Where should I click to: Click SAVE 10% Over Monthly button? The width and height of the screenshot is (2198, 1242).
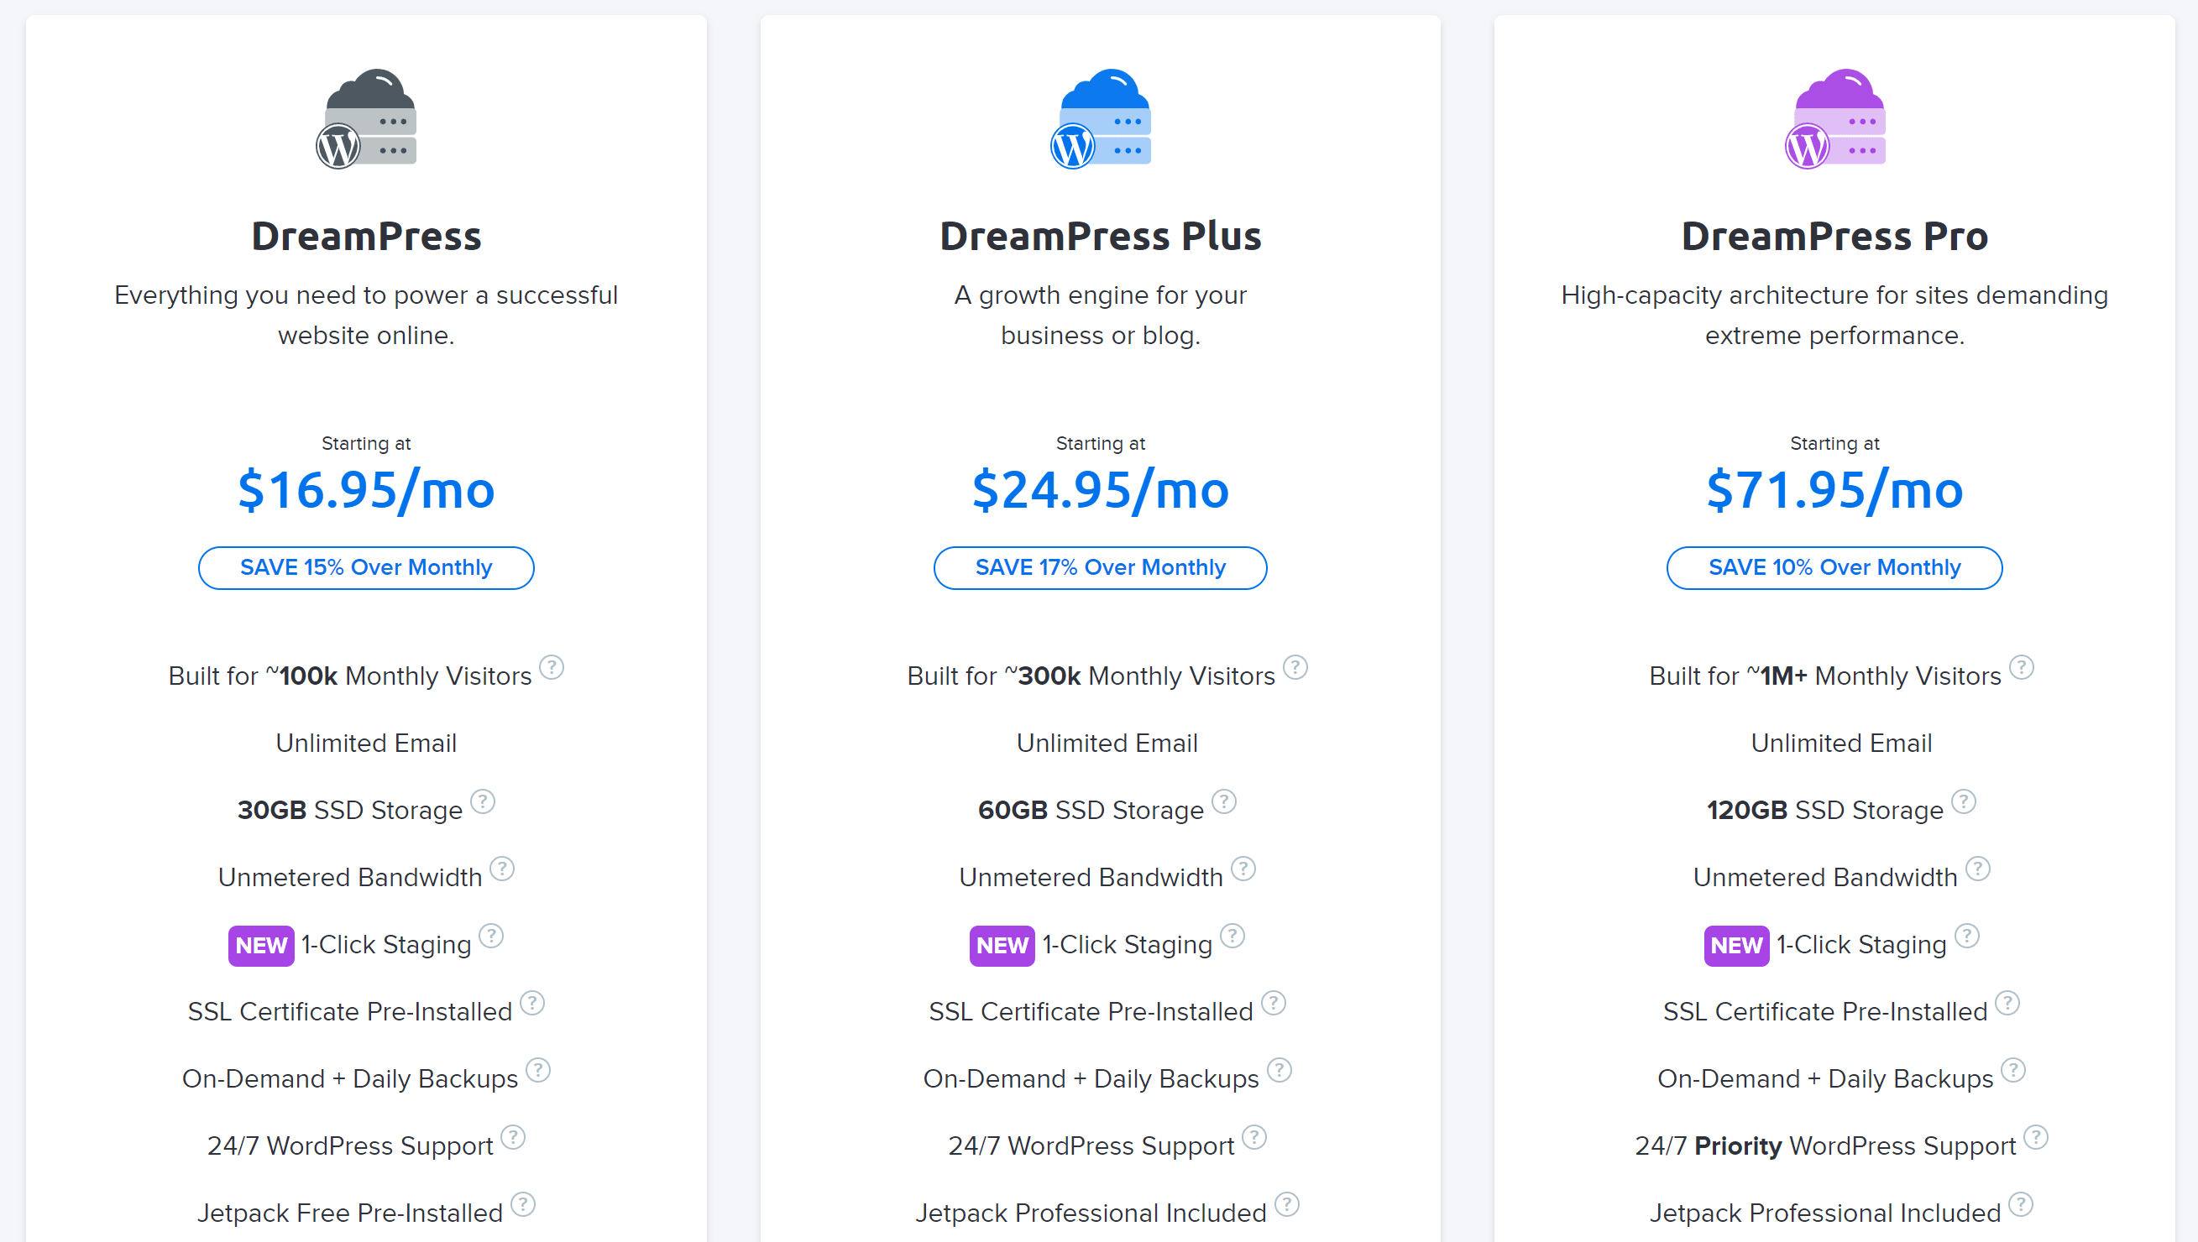tap(1834, 568)
